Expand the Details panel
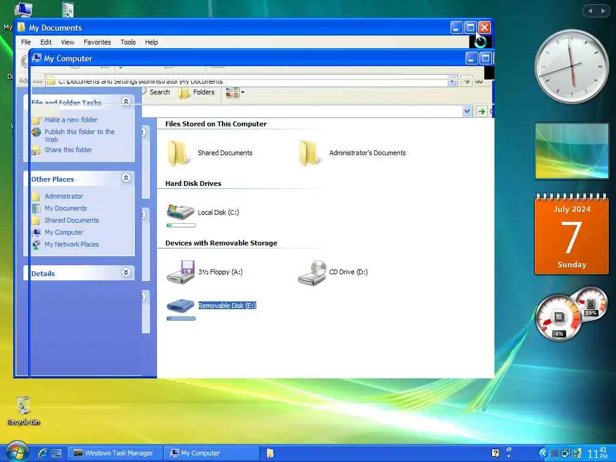 [x=126, y=273]
